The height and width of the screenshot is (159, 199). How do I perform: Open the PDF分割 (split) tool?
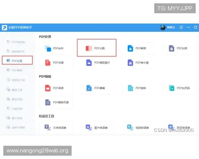[x=97, y=48]
